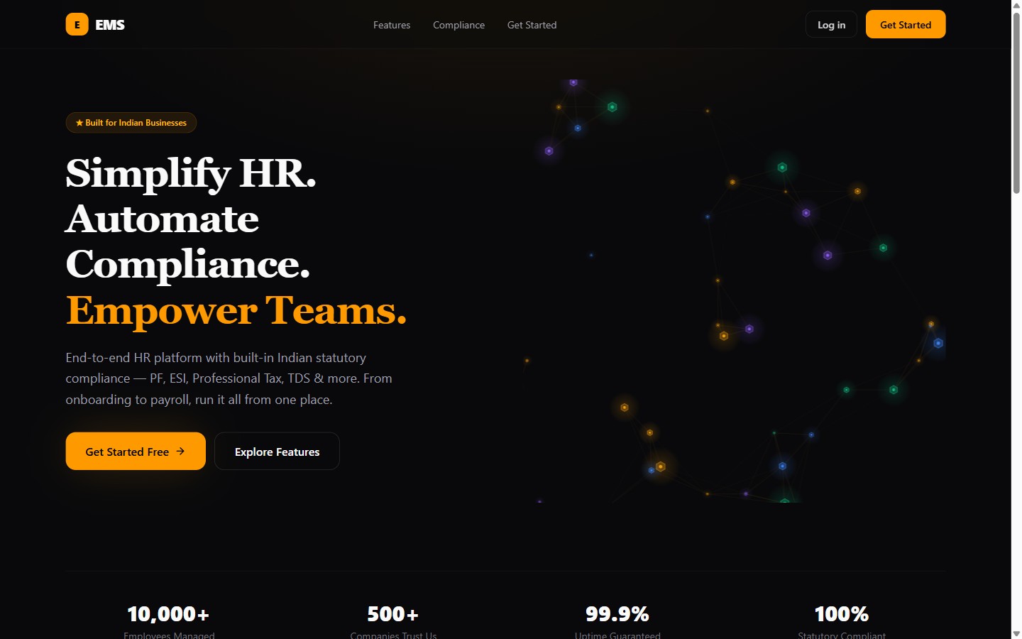Click the header Get Started button
The image size is (1022, 639).
(906, 24)
